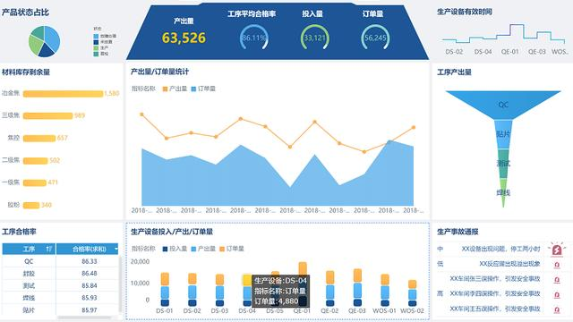Click the WOS-02 stacked bar
Viewport: 573px width, 322px height.
pos(412,292)
